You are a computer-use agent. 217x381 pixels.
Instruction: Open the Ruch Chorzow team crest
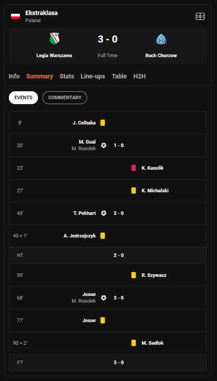click(161, 39)
